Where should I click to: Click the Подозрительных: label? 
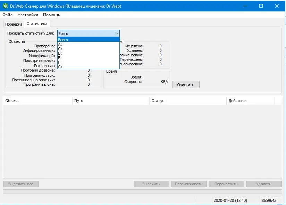[x=39, y=61]
